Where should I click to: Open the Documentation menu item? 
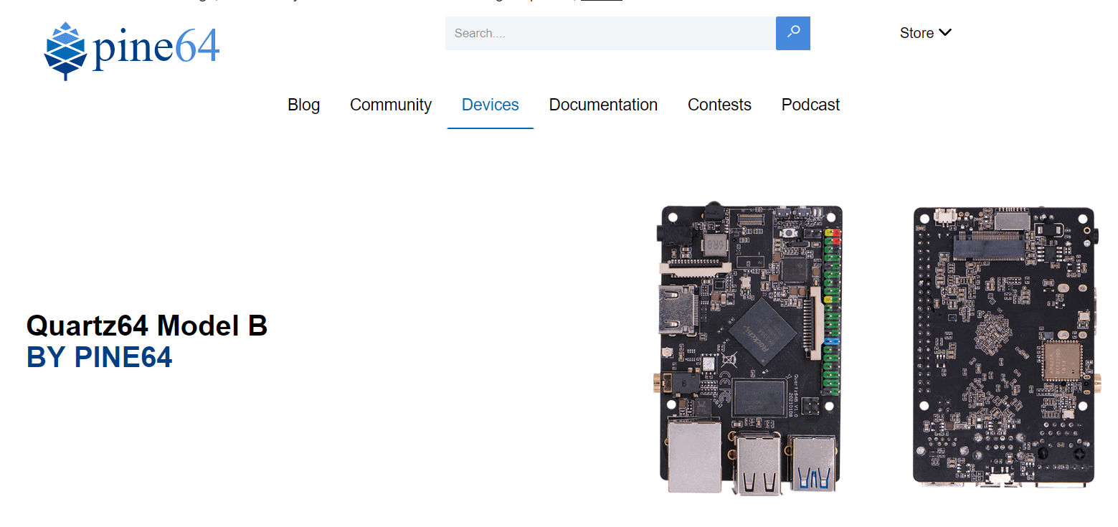(x=603, y=105)
